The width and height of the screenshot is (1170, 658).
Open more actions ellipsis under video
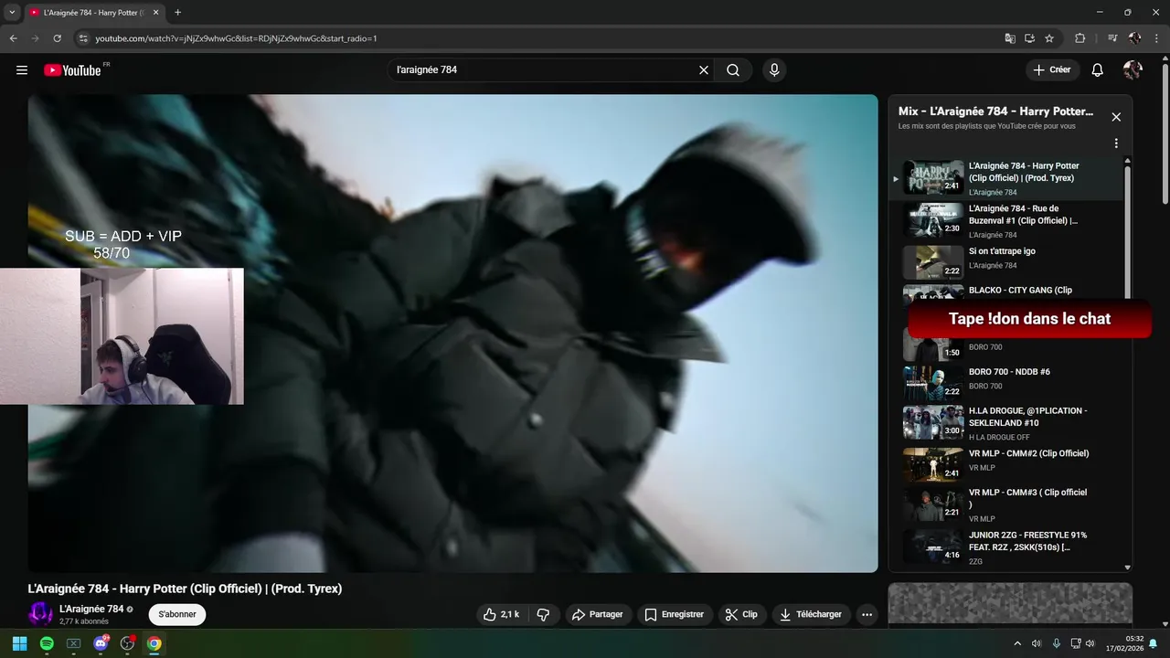point(867,615)
